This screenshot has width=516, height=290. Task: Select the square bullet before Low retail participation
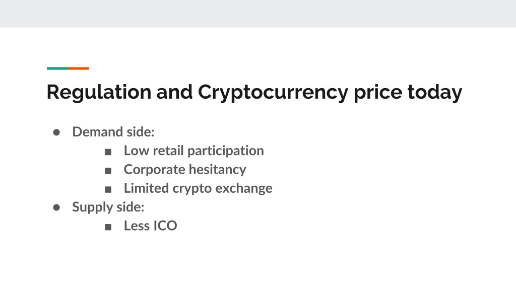tap(108, 152)
